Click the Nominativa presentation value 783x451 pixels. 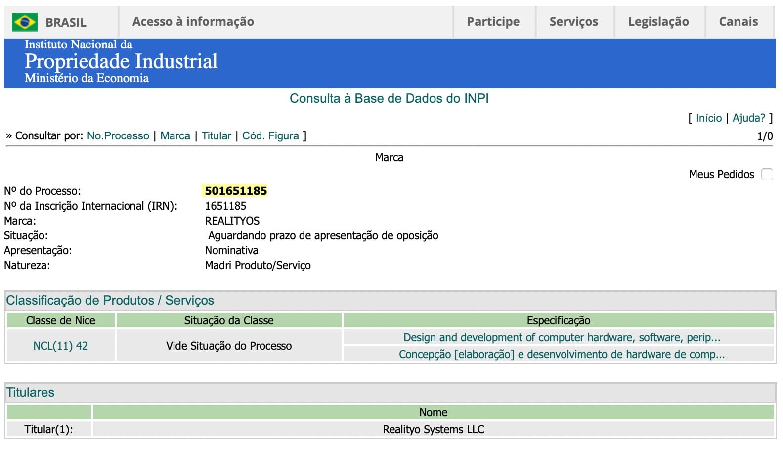pos(231,250)
